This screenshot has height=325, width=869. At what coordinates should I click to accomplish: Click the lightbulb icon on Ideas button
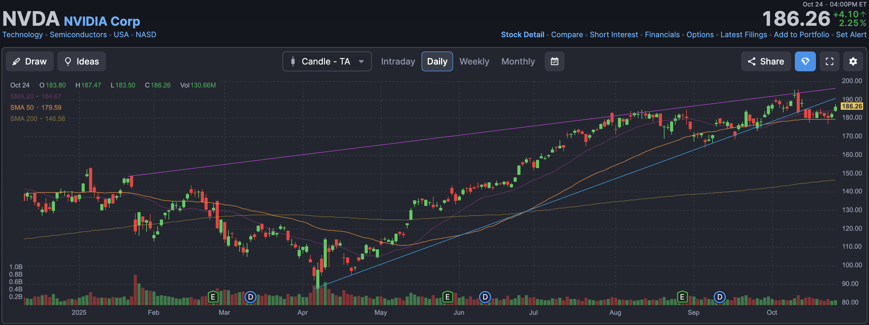(x=68, y=61)
